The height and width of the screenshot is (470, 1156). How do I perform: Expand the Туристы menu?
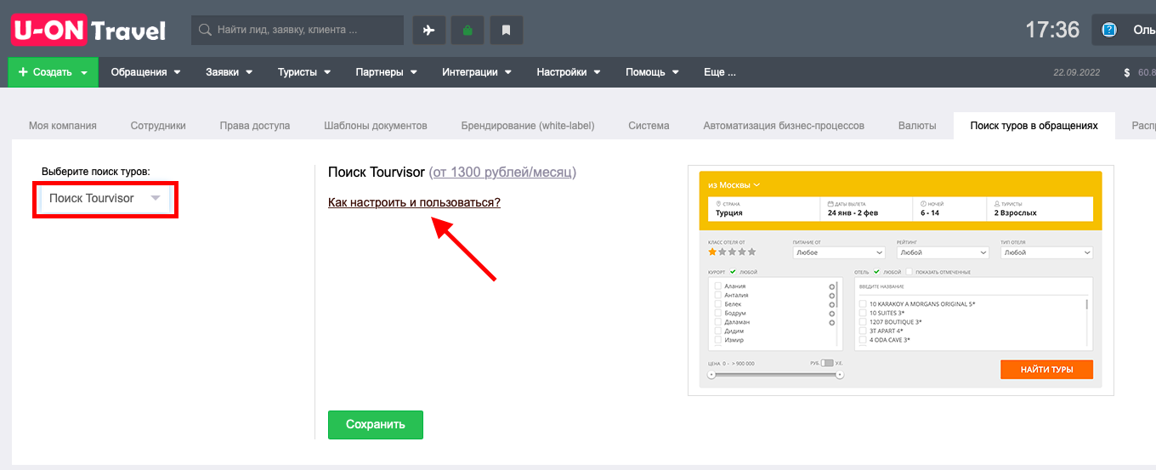tap(304, 72)
